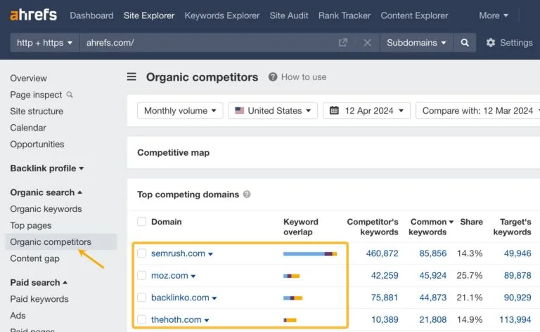Check the semrush.com row checkbox
Screen dimensions: 540x332
coord(141,253)
